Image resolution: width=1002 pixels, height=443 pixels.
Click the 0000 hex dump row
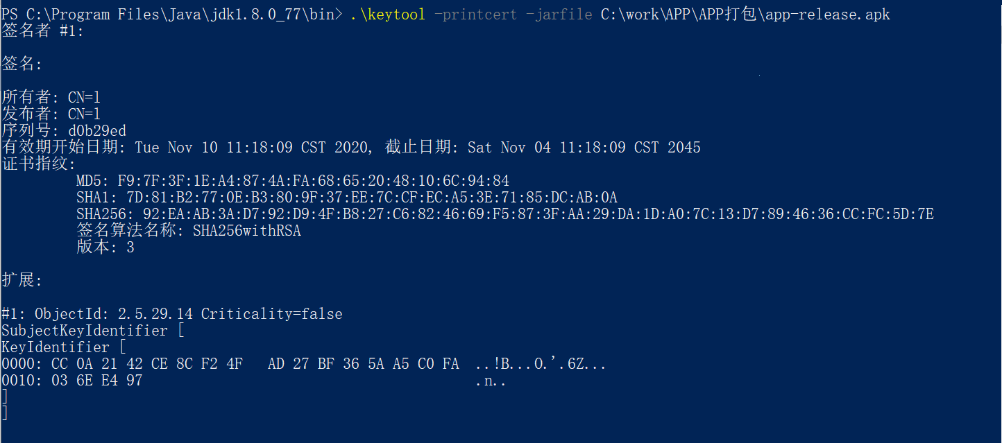[304, 363]
